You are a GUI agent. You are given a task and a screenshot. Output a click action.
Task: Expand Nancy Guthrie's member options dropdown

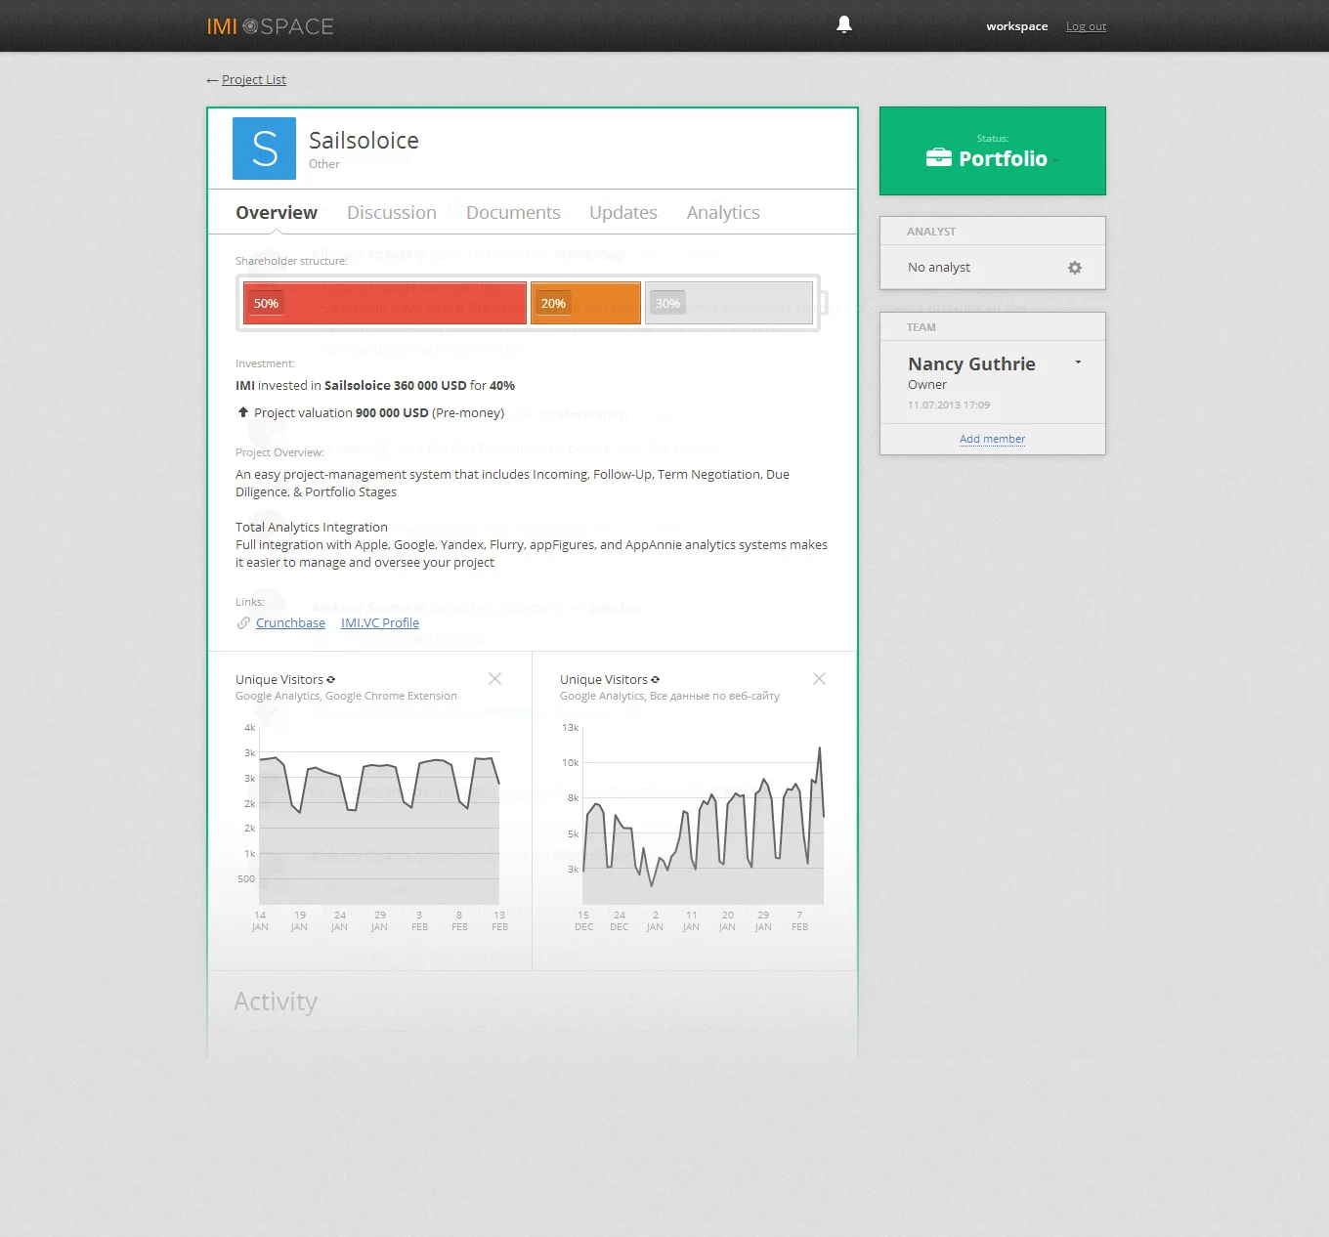click(x=1078, y=362)
